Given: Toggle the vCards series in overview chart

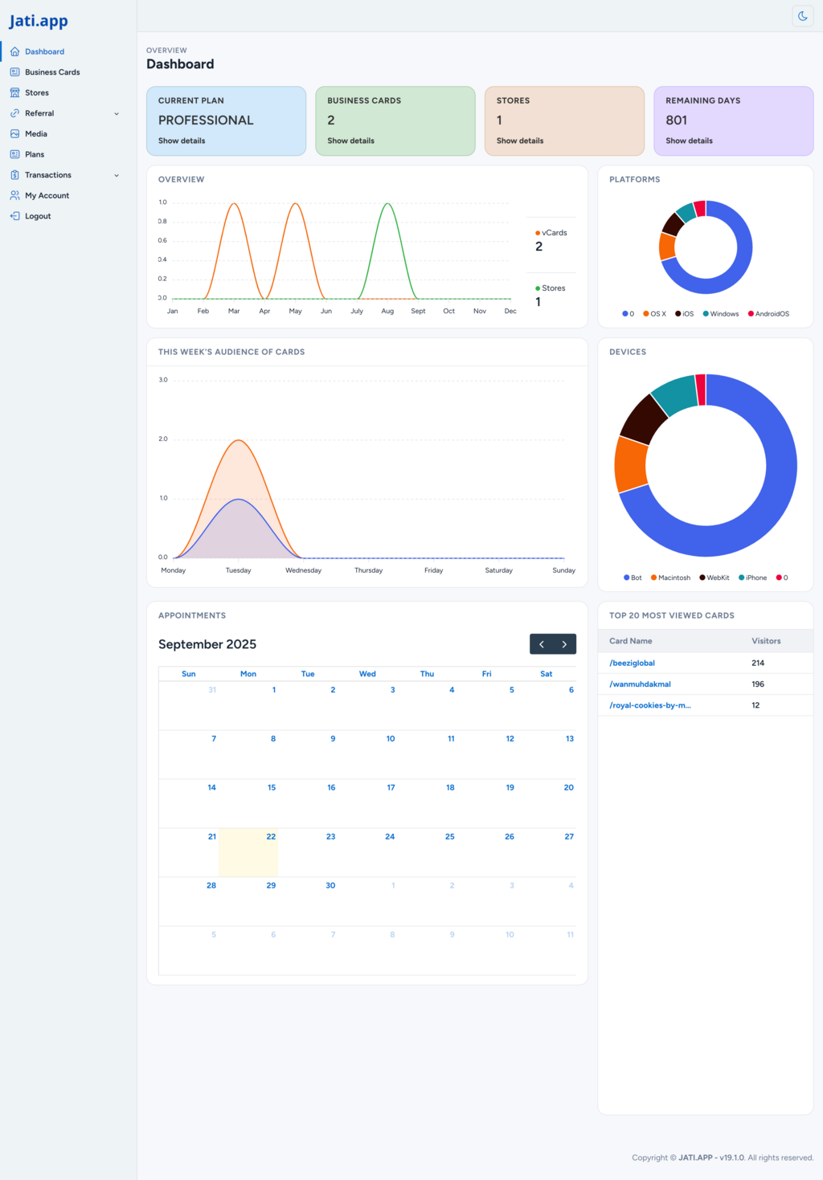Looking at the screenshot, I should [x=551, y=233].
